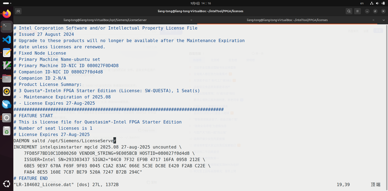Screen dimensions: 388x191
Task: Click the window title in terminal header bar
Action: 200,11
